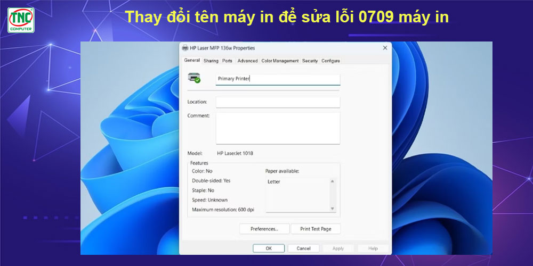Viewport: 533px width, 266px height.
Task: Click the Color: No feature text
Action: tap(202, 171)
